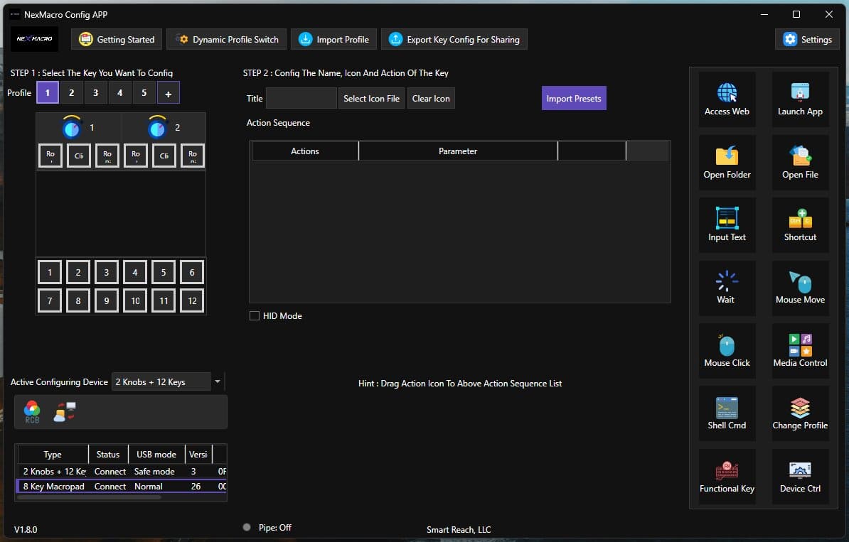Select knob 1 Cli button
The height and width of the screenshot is (542, 849).
point(78,156)
